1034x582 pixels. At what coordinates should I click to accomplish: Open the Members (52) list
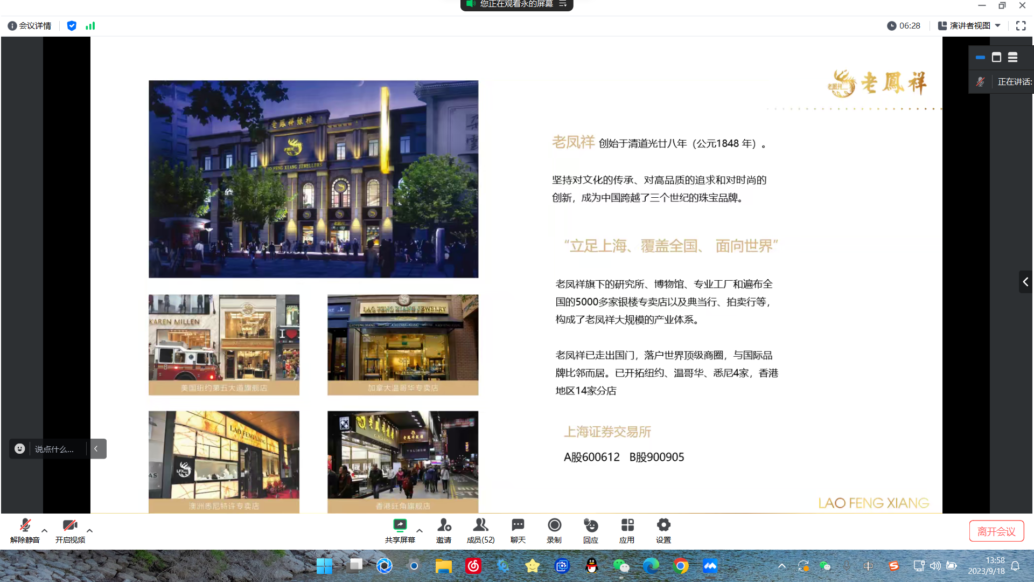click(480, 525)
